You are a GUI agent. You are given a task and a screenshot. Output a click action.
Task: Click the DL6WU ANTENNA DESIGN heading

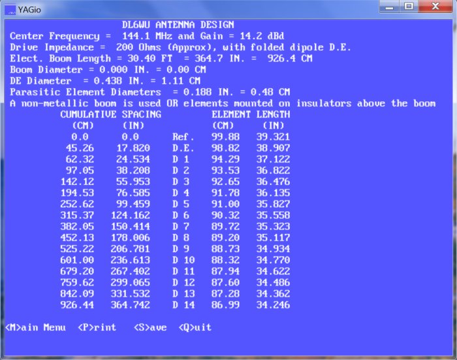pyautogui.click(x=178, y=25)
